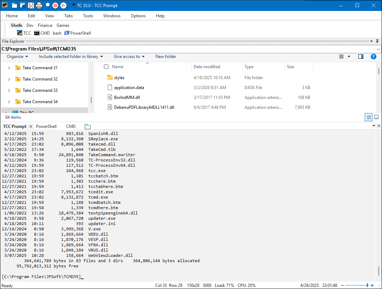382x289 pixels.
Task: Open the Options menu
Action: tap(138, 16)
